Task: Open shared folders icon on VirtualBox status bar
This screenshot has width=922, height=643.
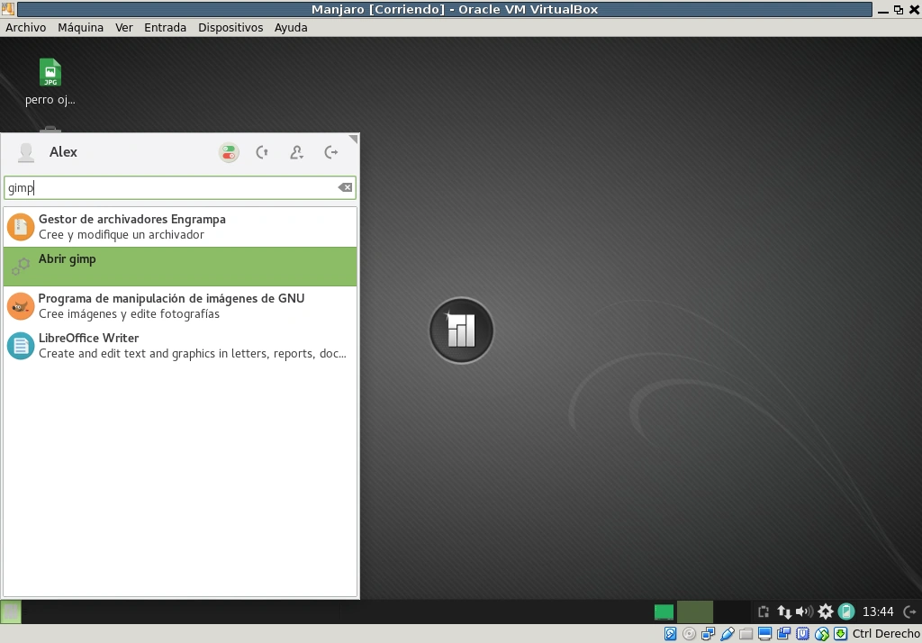Action: 745,634
